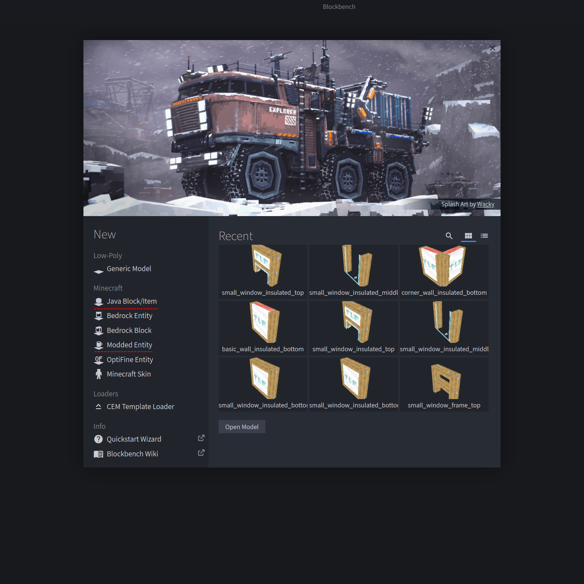The image size is (584, 584).
Task: Expand Blockbench Wiki external link
Action: click(x=201, y=454)
